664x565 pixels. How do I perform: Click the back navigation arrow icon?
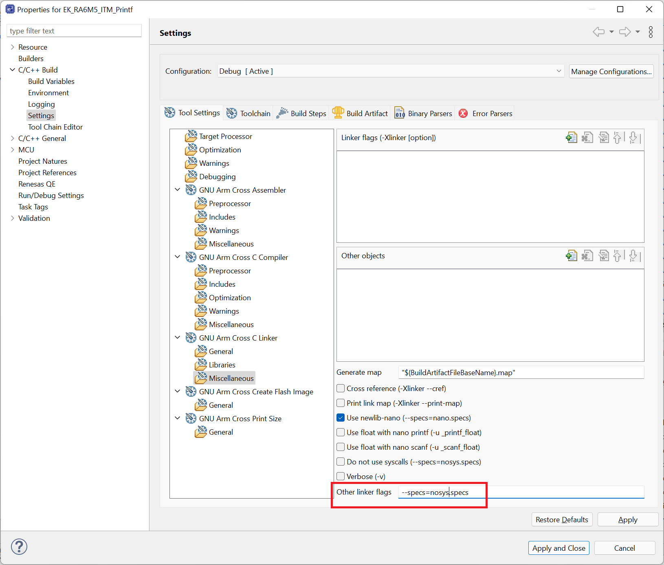point(598,32)
